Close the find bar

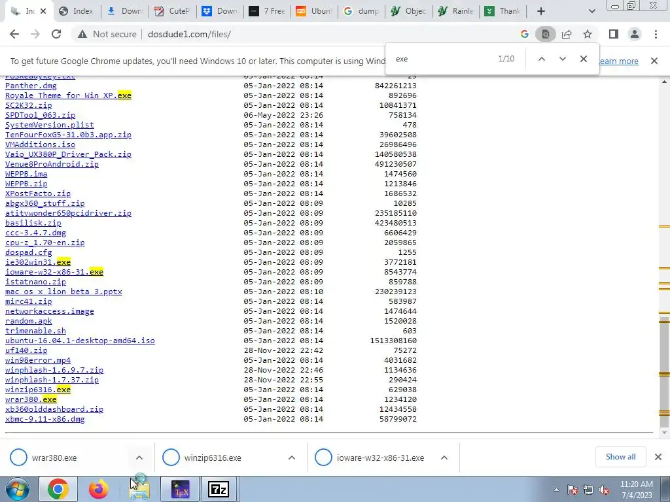point(583,59)
